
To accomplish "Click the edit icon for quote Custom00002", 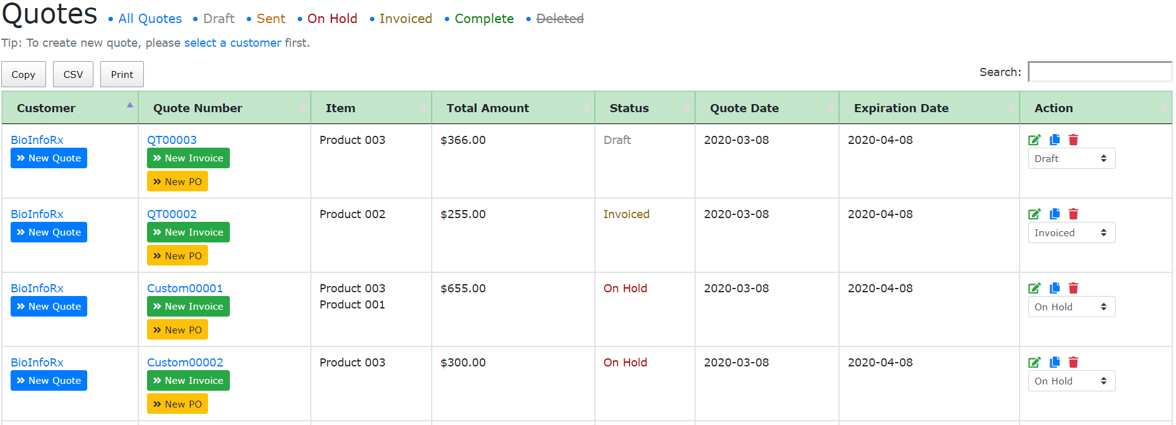I will [1034, 363].
